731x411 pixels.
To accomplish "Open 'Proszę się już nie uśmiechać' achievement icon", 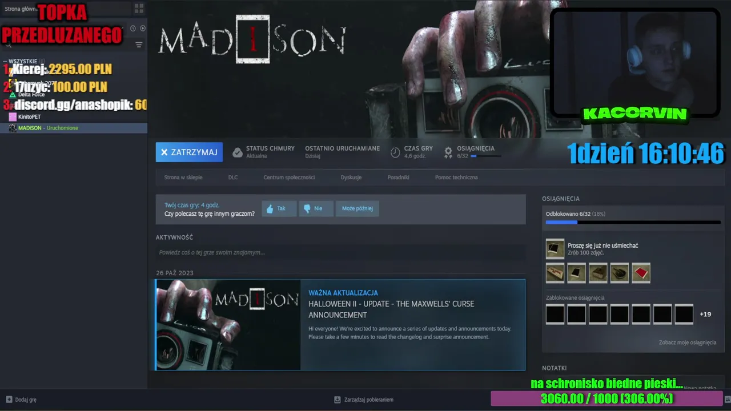I will 555,249.
